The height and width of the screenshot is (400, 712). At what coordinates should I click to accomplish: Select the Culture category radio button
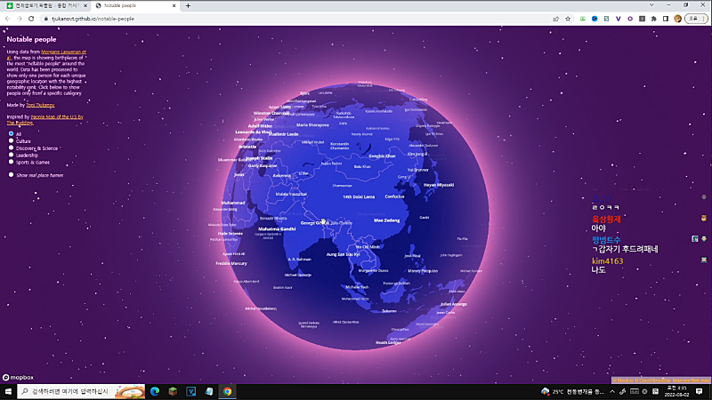[11, 141]
